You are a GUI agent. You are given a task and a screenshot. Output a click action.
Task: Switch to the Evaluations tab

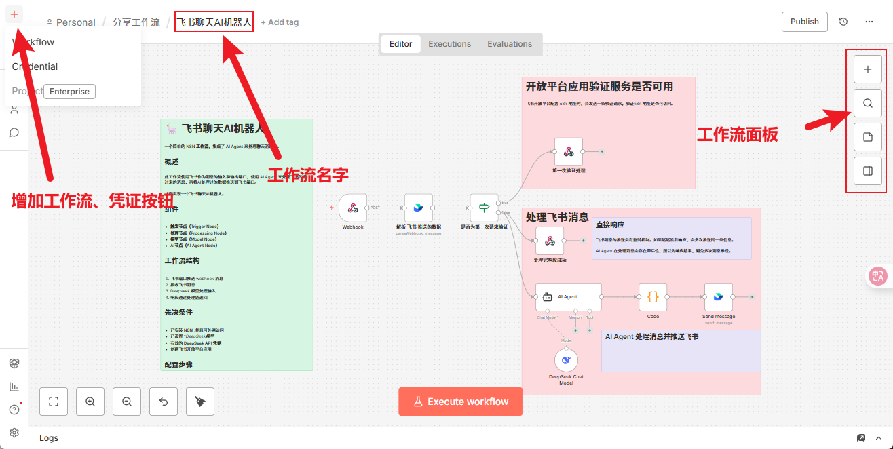(x=509, y=44)
